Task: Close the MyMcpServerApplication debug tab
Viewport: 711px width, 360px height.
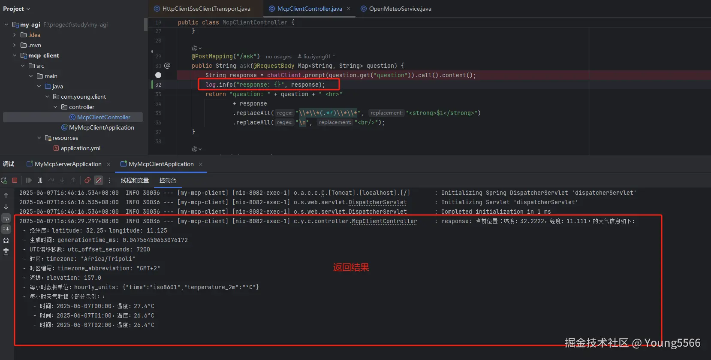Action: 108,164
